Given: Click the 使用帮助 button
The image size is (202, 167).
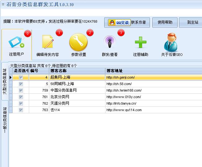Looking at the screenshot, I should coord(165,22).
